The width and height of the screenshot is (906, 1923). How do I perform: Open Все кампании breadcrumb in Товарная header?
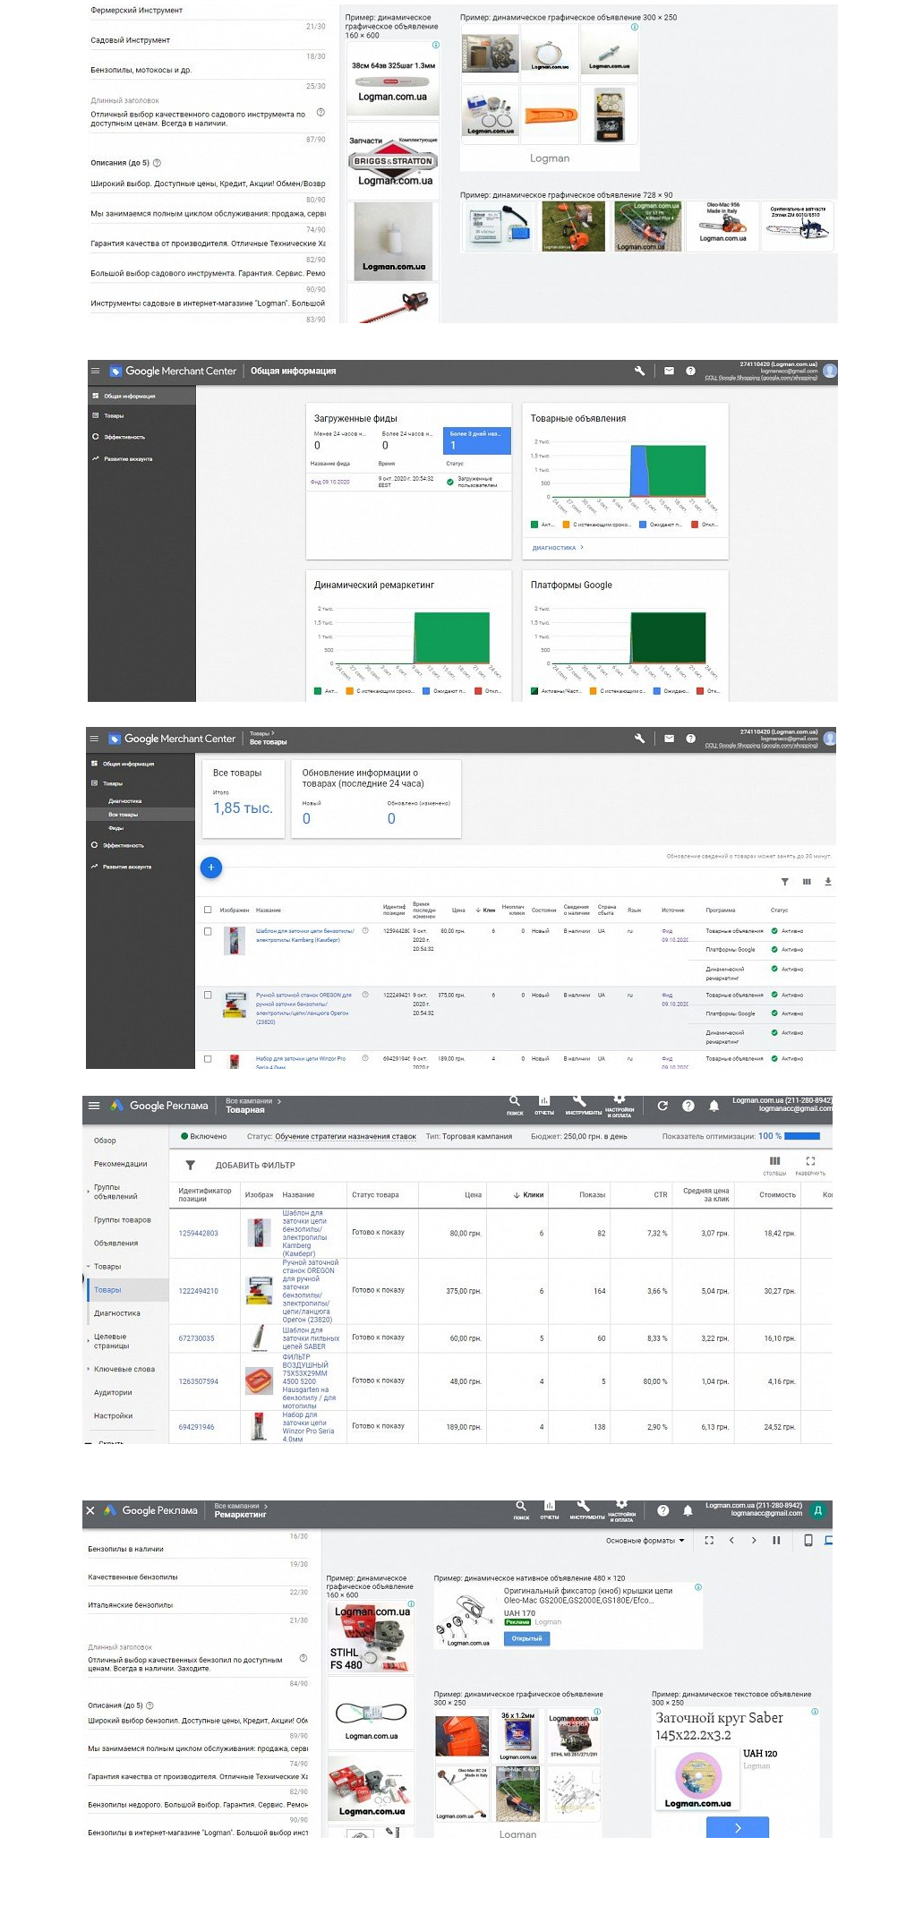point(249,1101)
